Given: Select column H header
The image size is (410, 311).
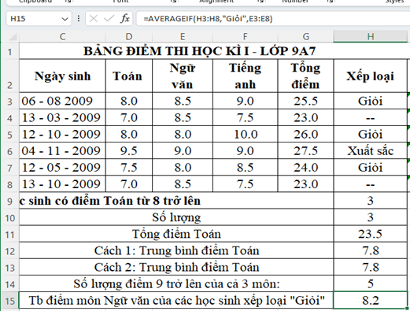Looking at the screenshot, I should click(370, 36).
